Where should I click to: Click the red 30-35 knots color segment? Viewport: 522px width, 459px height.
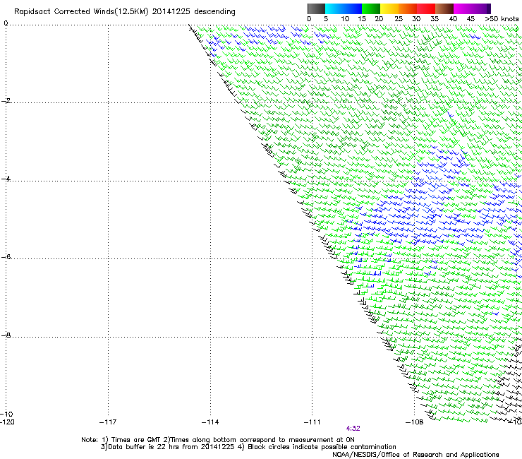(x=426, y=8)
